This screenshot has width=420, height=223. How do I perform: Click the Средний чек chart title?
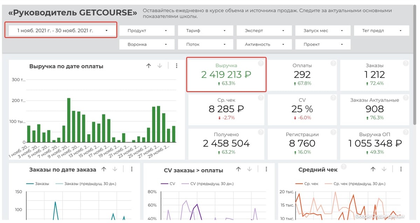tap(318, 170)
